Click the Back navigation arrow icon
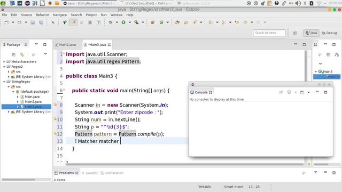 (245, 22)
